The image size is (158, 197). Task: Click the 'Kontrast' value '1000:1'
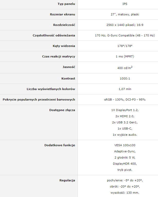click(x=125, y=78)
